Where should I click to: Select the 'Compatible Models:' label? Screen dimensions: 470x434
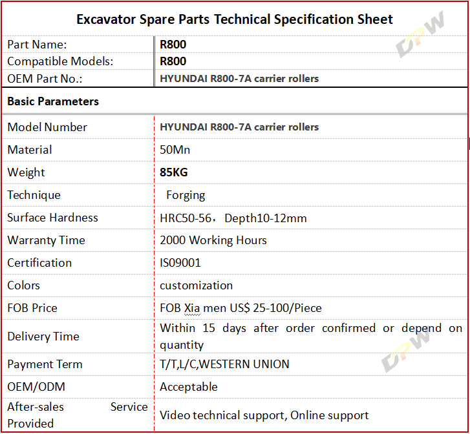coord(60,61)
